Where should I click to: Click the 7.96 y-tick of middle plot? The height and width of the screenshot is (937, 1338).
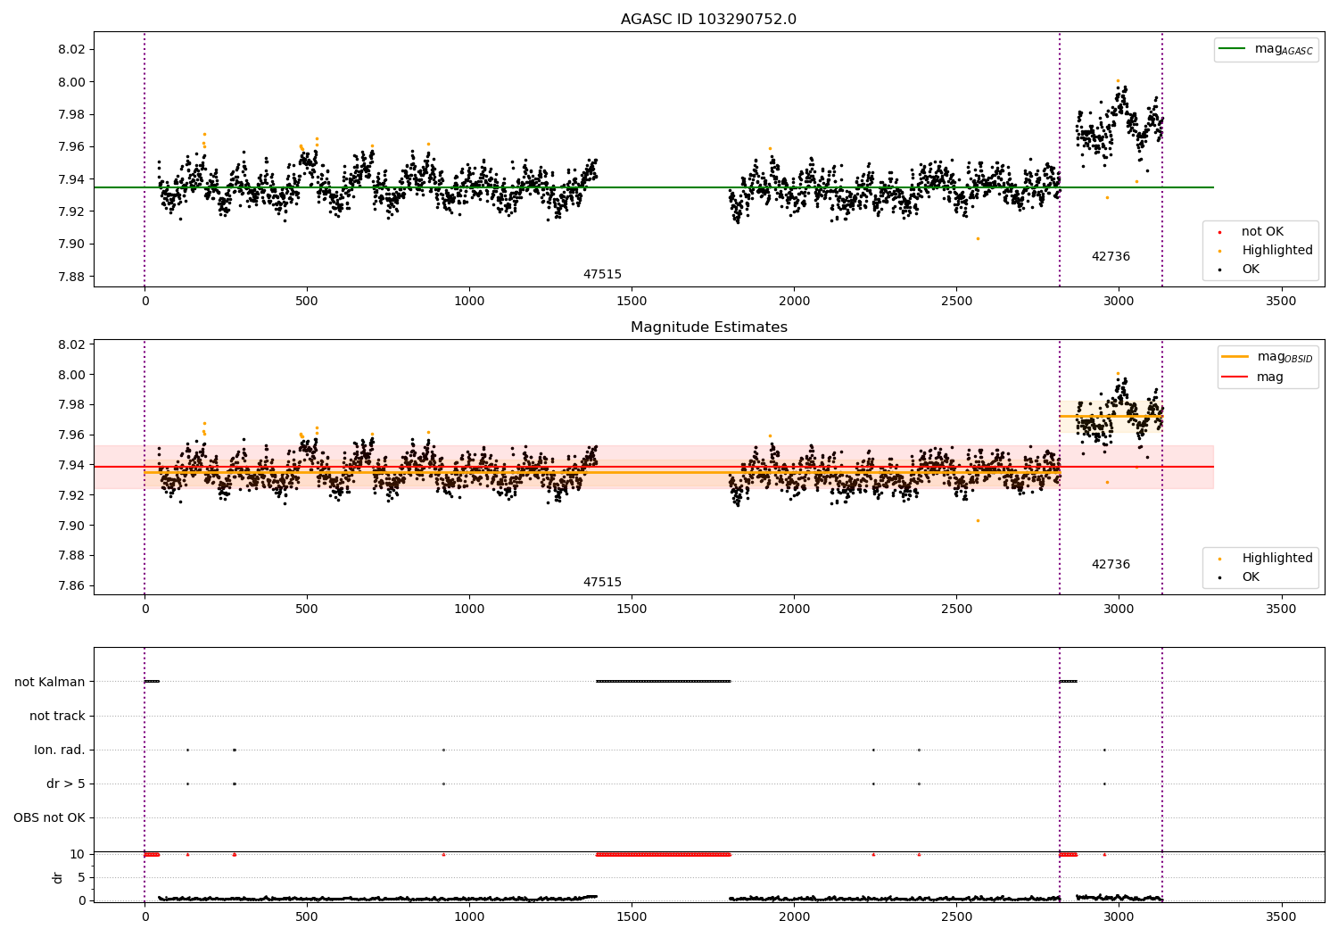tap(71, 435)
